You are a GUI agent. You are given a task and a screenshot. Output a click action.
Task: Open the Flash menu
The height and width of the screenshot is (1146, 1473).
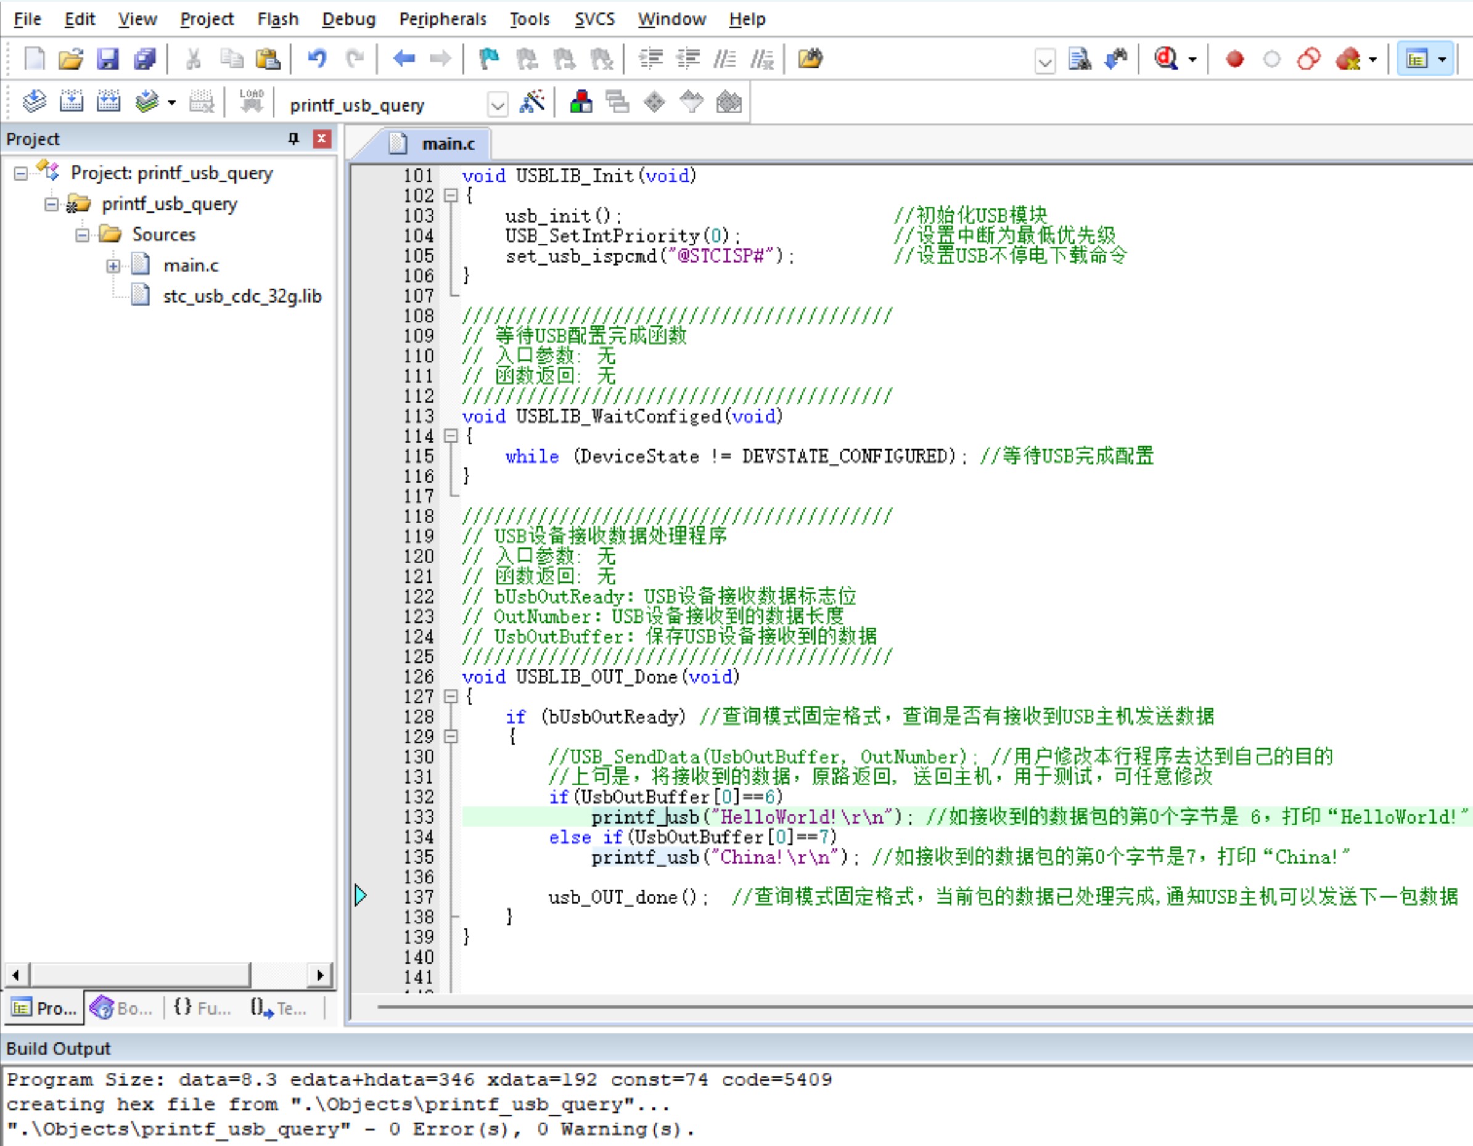[278, 19]
